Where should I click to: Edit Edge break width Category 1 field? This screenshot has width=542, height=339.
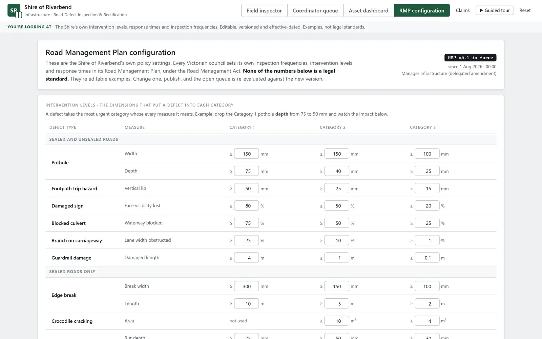[x=246, y=286]
